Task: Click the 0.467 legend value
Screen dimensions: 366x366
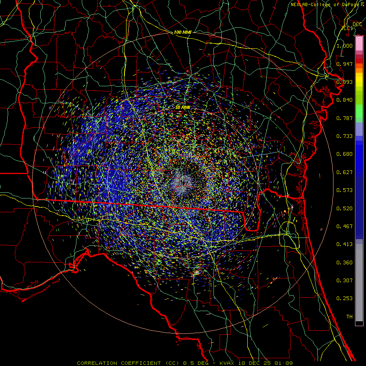Action: pos(344,227)
